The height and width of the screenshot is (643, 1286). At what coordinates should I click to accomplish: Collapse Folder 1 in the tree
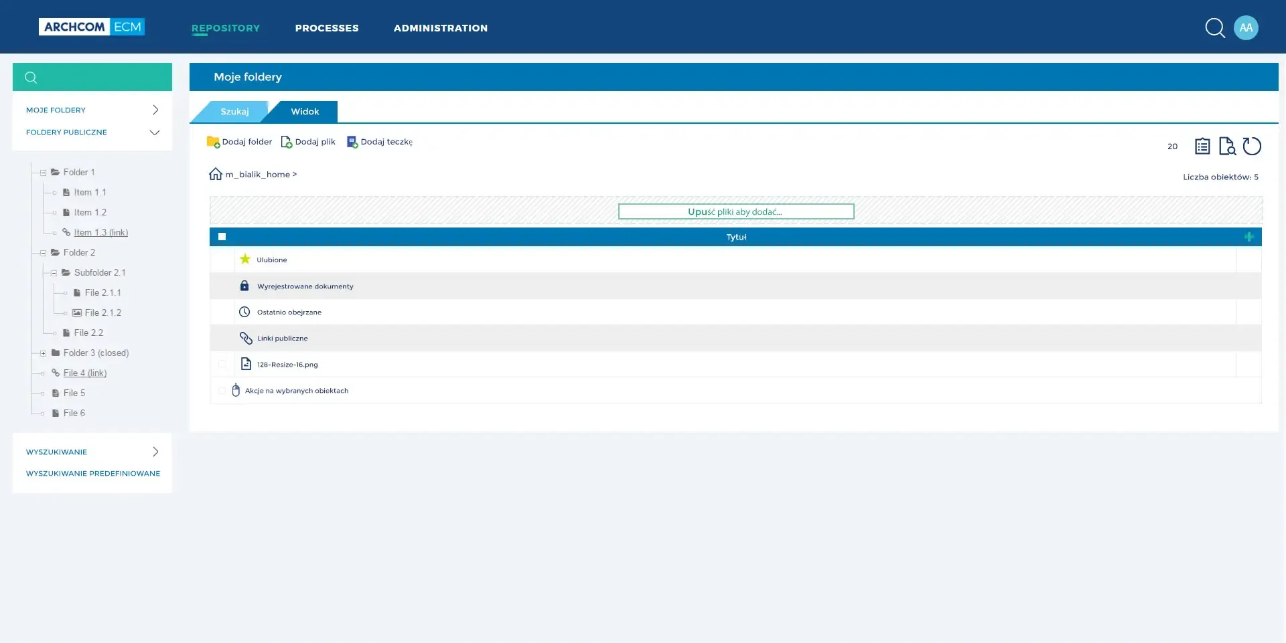point(43,173)
